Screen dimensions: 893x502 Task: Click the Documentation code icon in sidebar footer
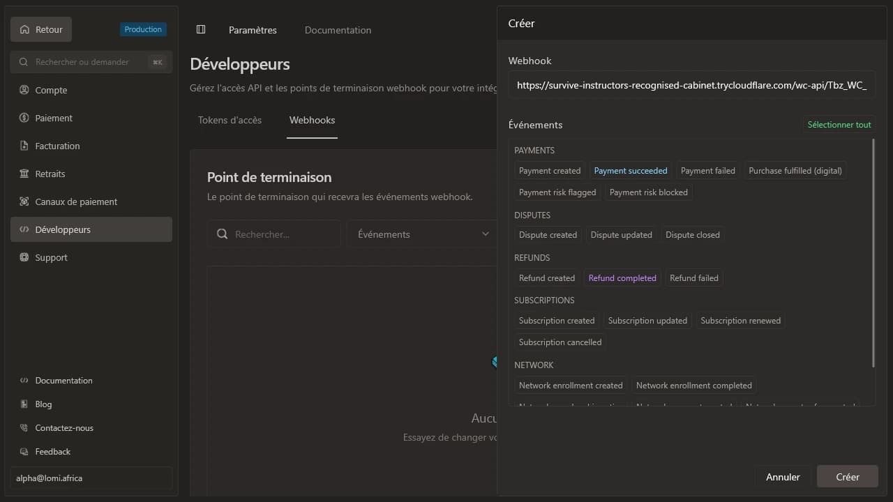pyautogui.click(x=24, y=381)
